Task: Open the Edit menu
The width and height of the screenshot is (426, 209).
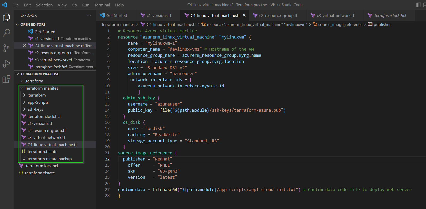Action: (x=27, y=5)
